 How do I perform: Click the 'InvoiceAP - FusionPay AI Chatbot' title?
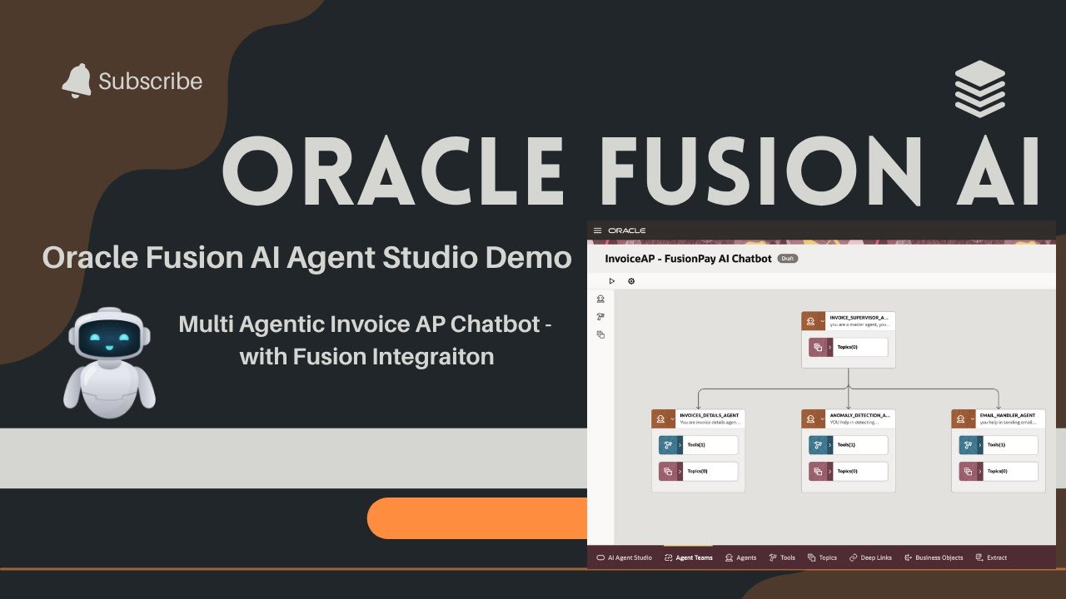688,259
